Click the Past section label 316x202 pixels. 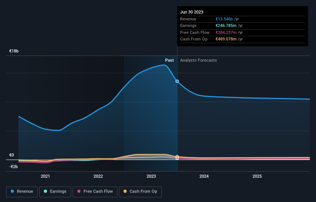169,61
